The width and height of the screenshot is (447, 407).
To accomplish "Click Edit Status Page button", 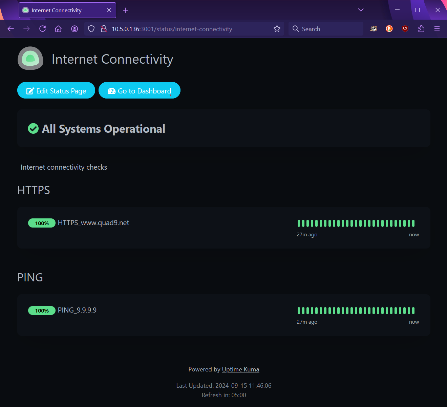I will (x=56, y=90).
